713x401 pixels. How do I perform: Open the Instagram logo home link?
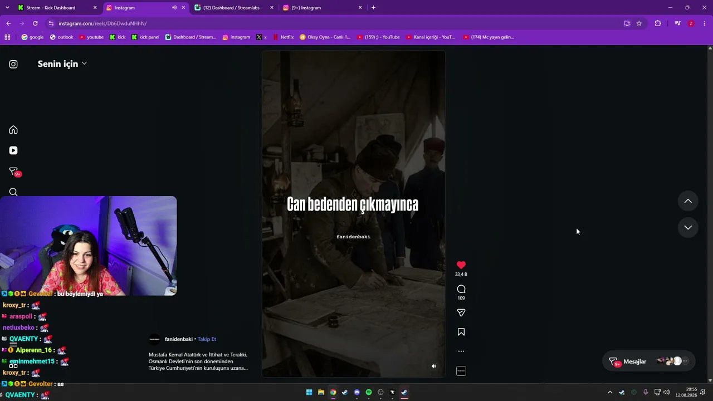point(13,64)
